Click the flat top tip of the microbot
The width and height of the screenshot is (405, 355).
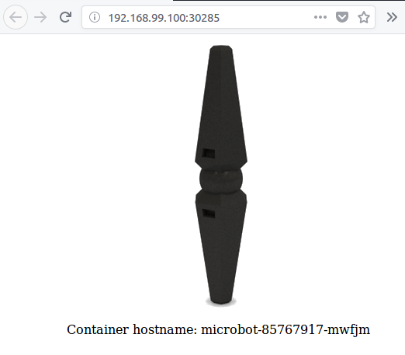pos(221,47)
